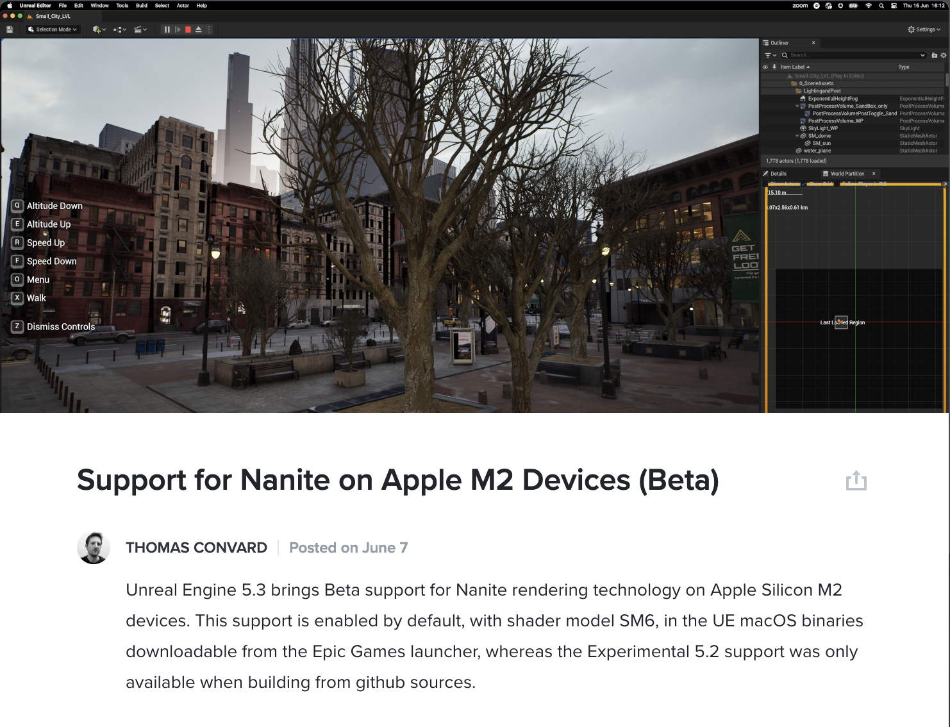
Task: Click the Wi-Fi icon in menu bar
Action: click(869, 6)
